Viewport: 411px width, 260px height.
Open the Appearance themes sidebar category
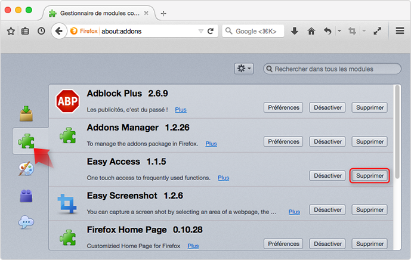click(26, 169)
